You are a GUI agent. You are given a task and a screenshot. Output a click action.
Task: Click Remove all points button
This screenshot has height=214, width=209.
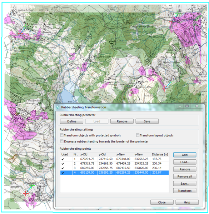point(185,176)
